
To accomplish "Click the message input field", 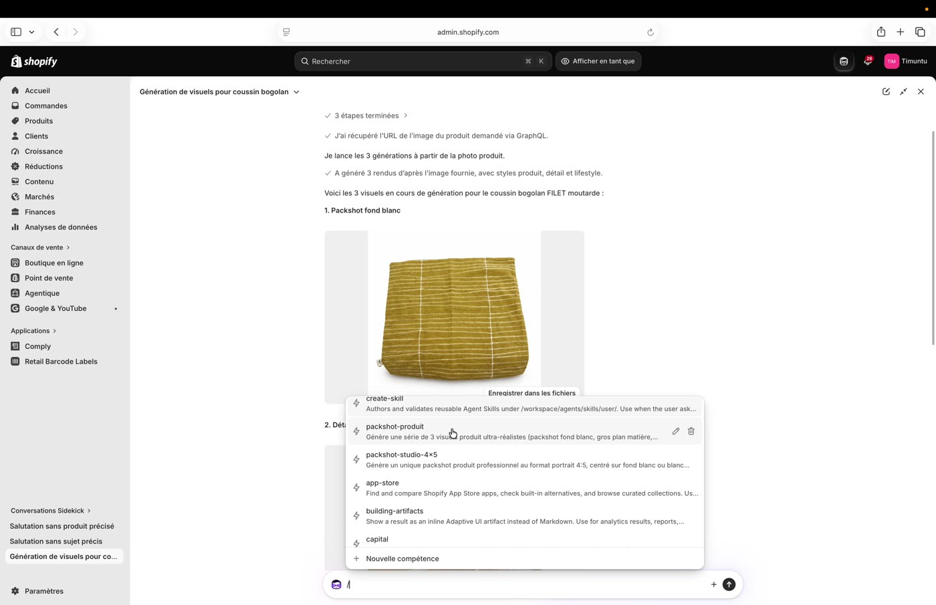I will [525, 584].
